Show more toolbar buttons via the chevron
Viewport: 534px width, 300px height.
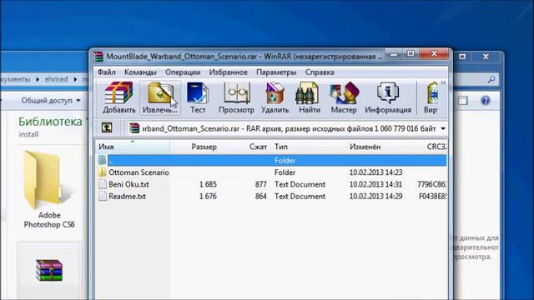pos(443,82)
